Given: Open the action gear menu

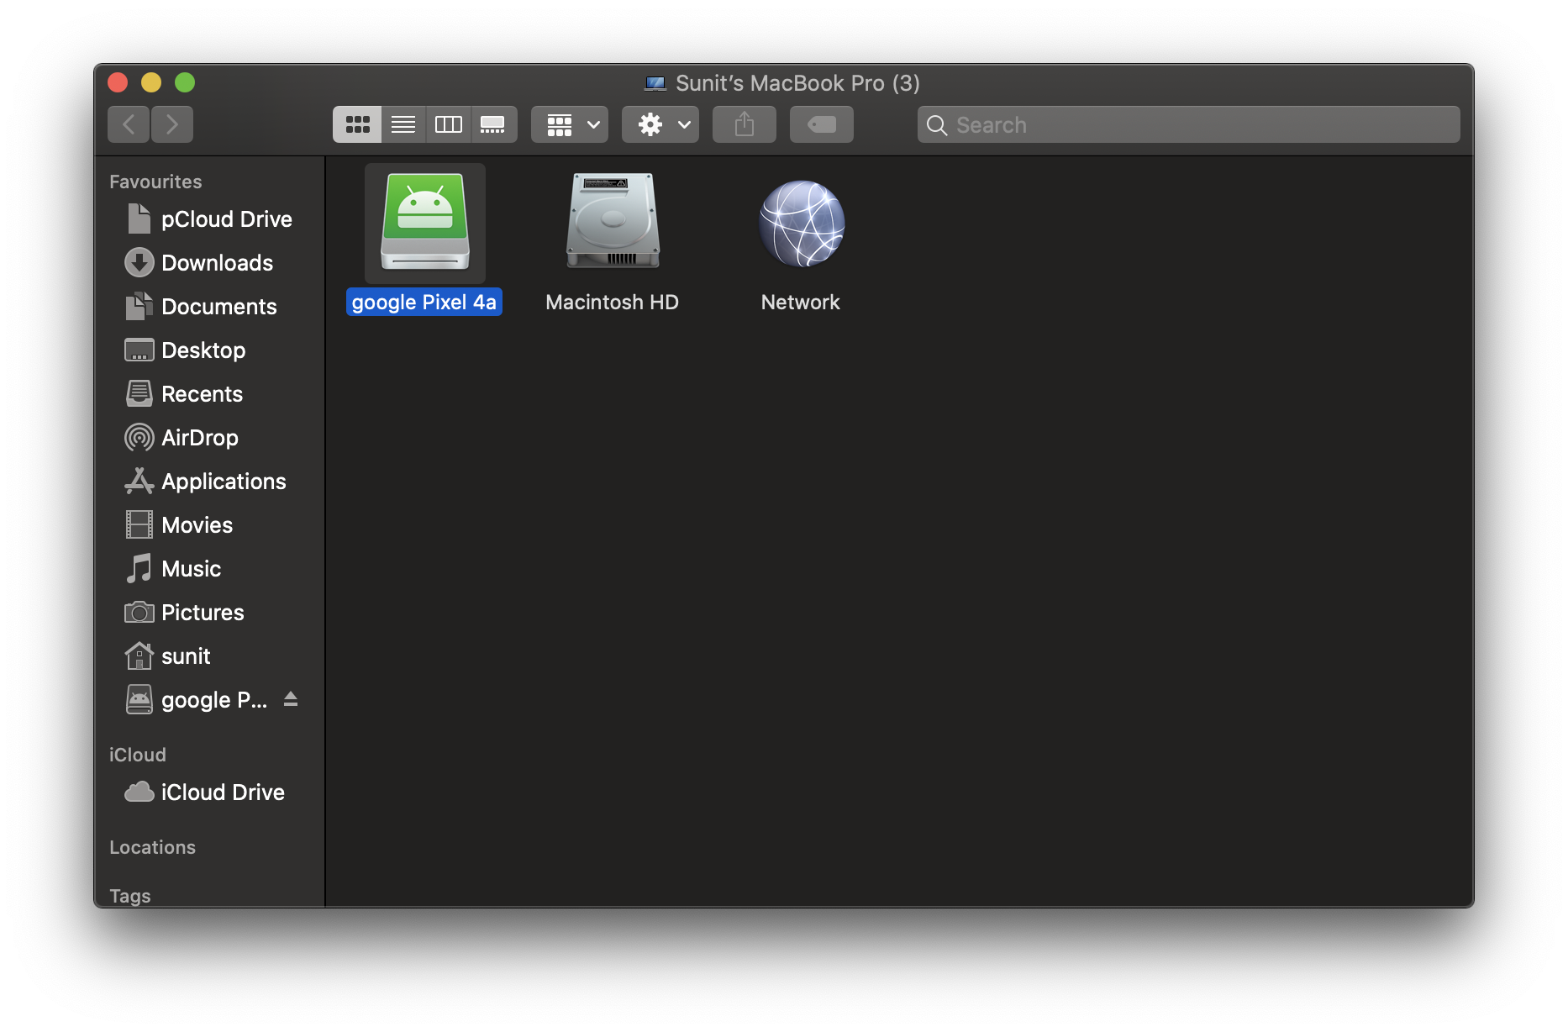Looking at the screenshot, I should pos(660,124).
